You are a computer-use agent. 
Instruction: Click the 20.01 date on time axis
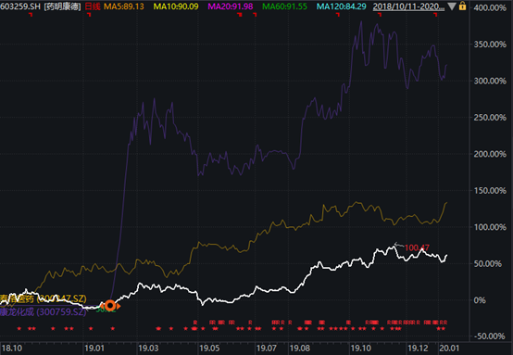tap(449, 349)
